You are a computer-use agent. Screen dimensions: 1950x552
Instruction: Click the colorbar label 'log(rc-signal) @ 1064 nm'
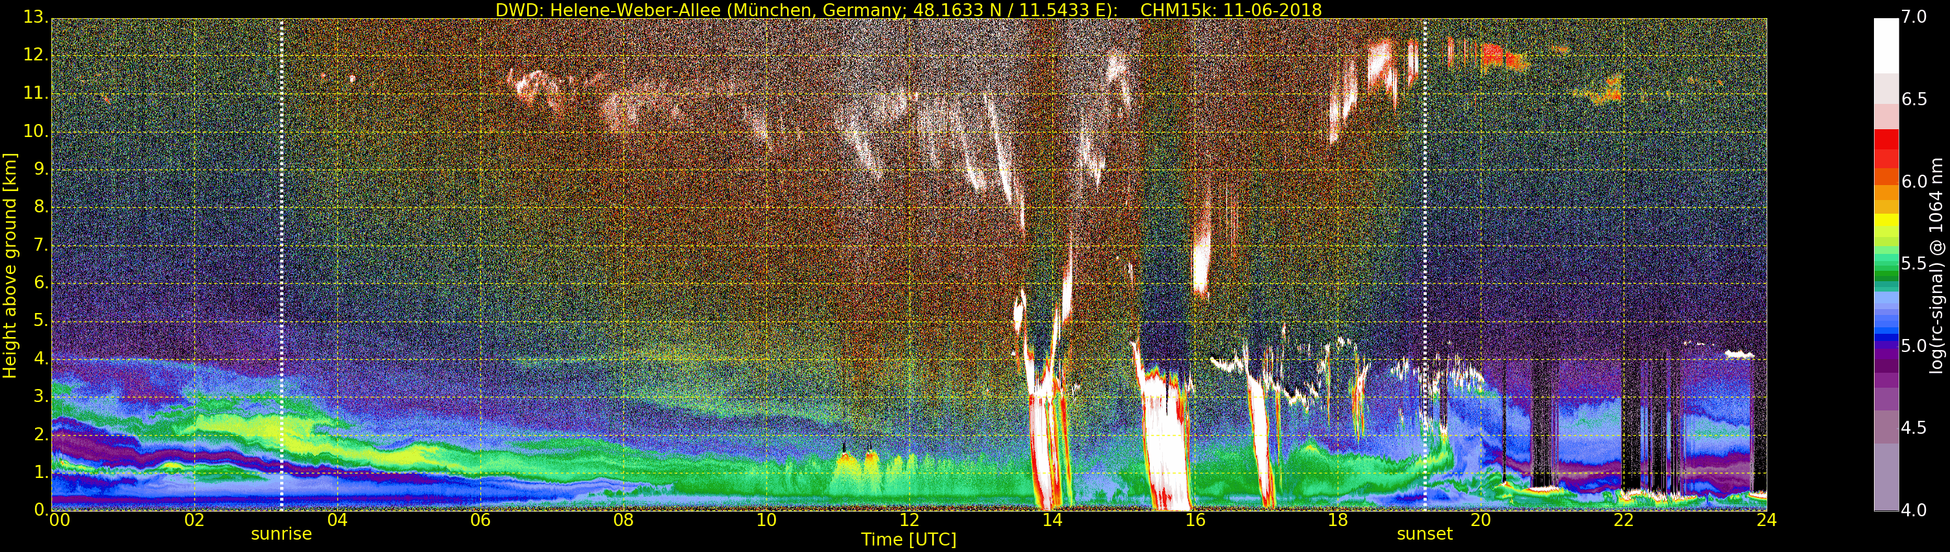click(1936, 265)
